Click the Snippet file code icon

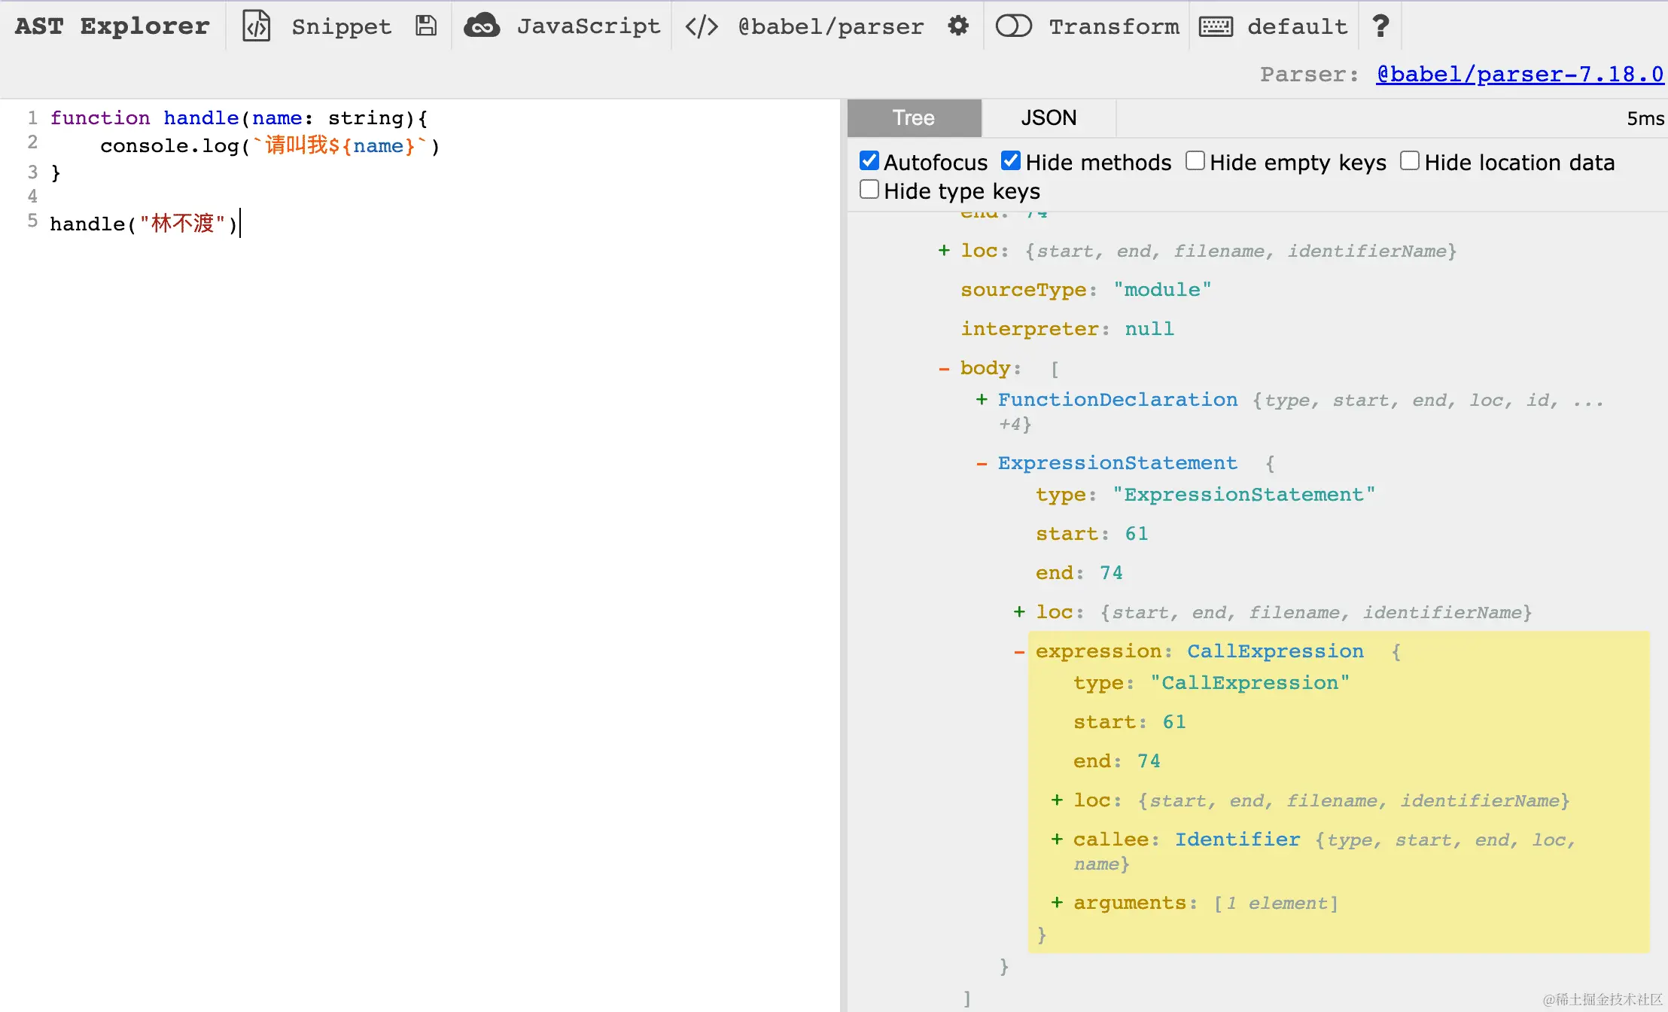pos(256,26)
